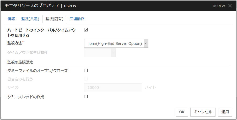The image size is (237, 120).
Task: Go to the 回復動作 tab
Action: (x=77, y=19)
